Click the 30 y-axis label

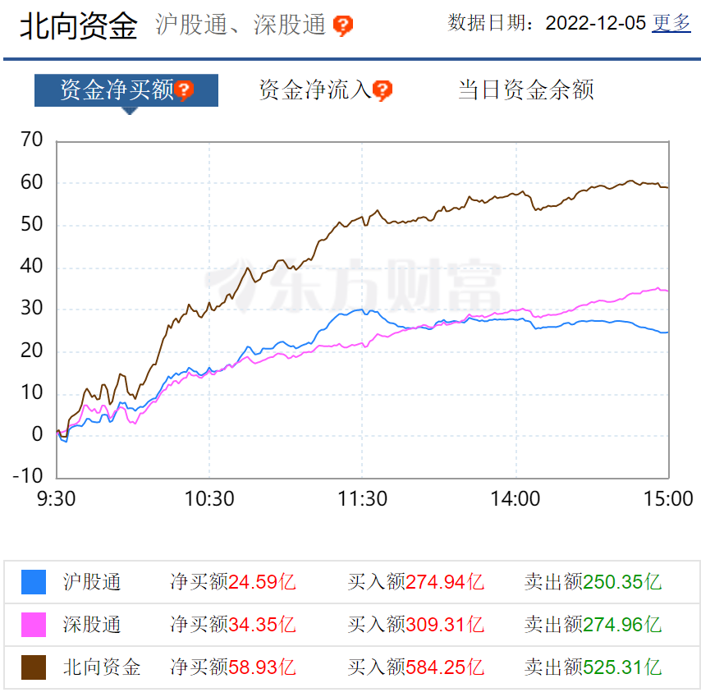pyautogui.click(x=32, y=308)
